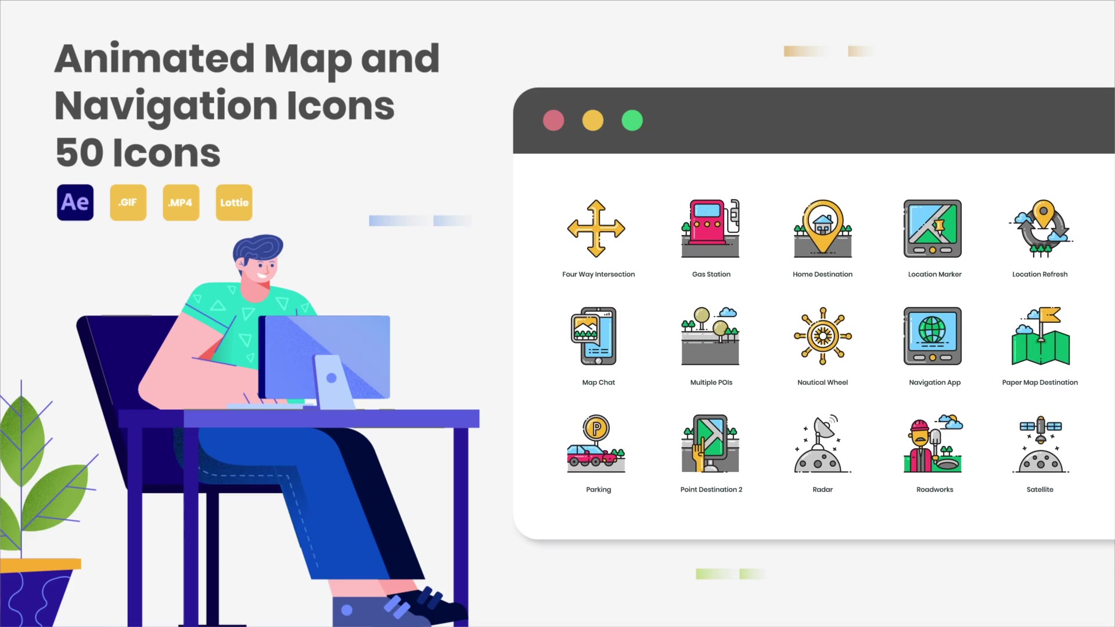Click the Satellite icon label link
Screen dimensions: 1115x627
click(x=1040, y=489)
